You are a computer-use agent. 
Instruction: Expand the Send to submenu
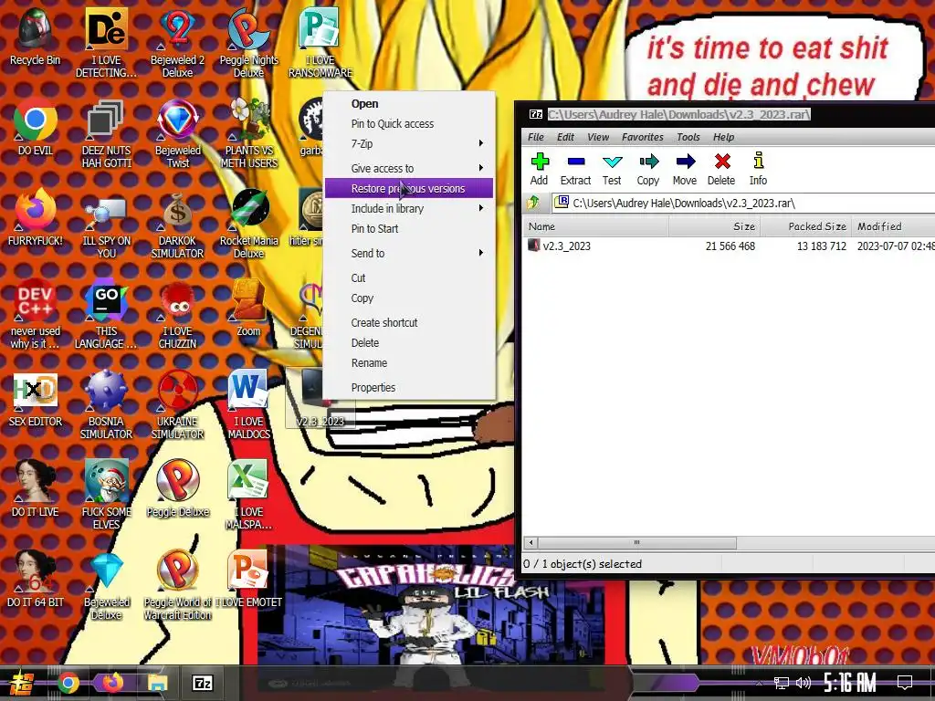[x=409, y=253]
